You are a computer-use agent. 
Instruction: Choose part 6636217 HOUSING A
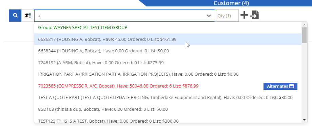[168, 39]
